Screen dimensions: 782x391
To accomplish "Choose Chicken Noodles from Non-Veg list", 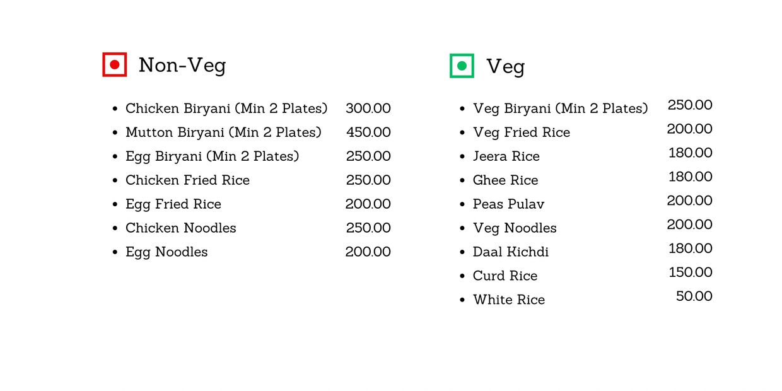I will tap(181, 228).
